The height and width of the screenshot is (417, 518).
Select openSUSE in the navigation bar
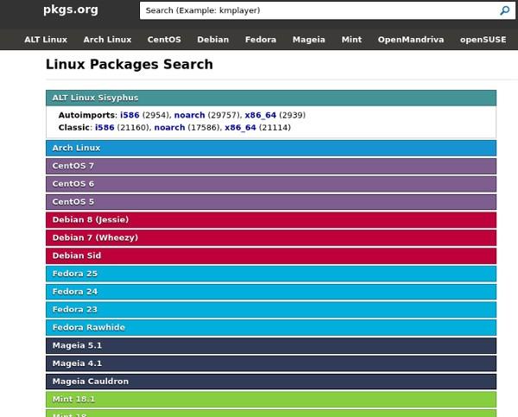click(483, 40)
